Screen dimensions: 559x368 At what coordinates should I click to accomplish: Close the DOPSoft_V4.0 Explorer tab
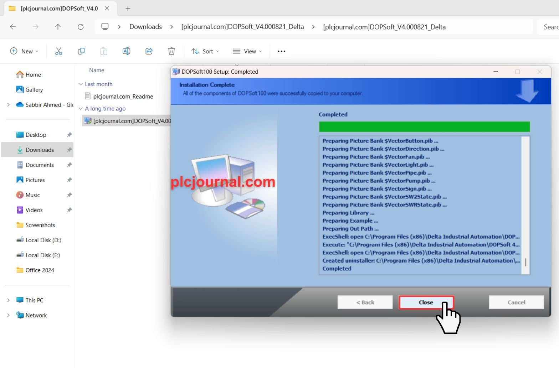coord(107,8)
